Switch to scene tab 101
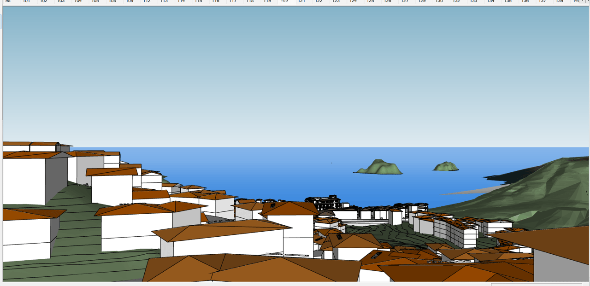The width and height of the screenshot is (590, 286). [x=26, y=1]
